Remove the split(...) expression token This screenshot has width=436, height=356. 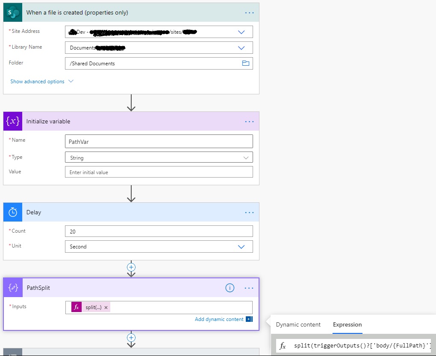[106, 307]
